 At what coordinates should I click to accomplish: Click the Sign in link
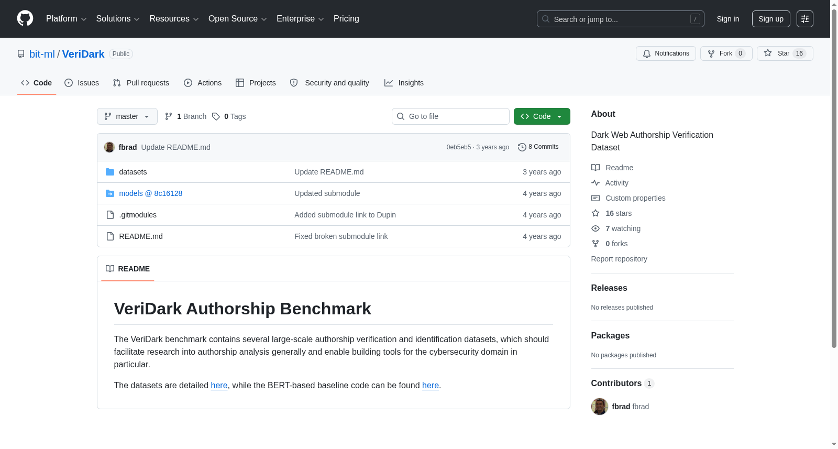(728, 19)
